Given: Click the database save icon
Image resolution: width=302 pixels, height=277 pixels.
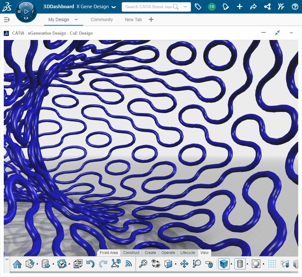Looking at the screenshot, I should pyautogui.click(x=46, y=264).
